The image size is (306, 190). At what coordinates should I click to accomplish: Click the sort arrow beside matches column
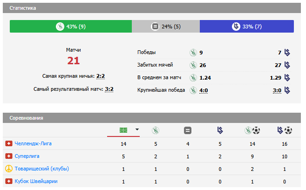[x=137, y=129]
